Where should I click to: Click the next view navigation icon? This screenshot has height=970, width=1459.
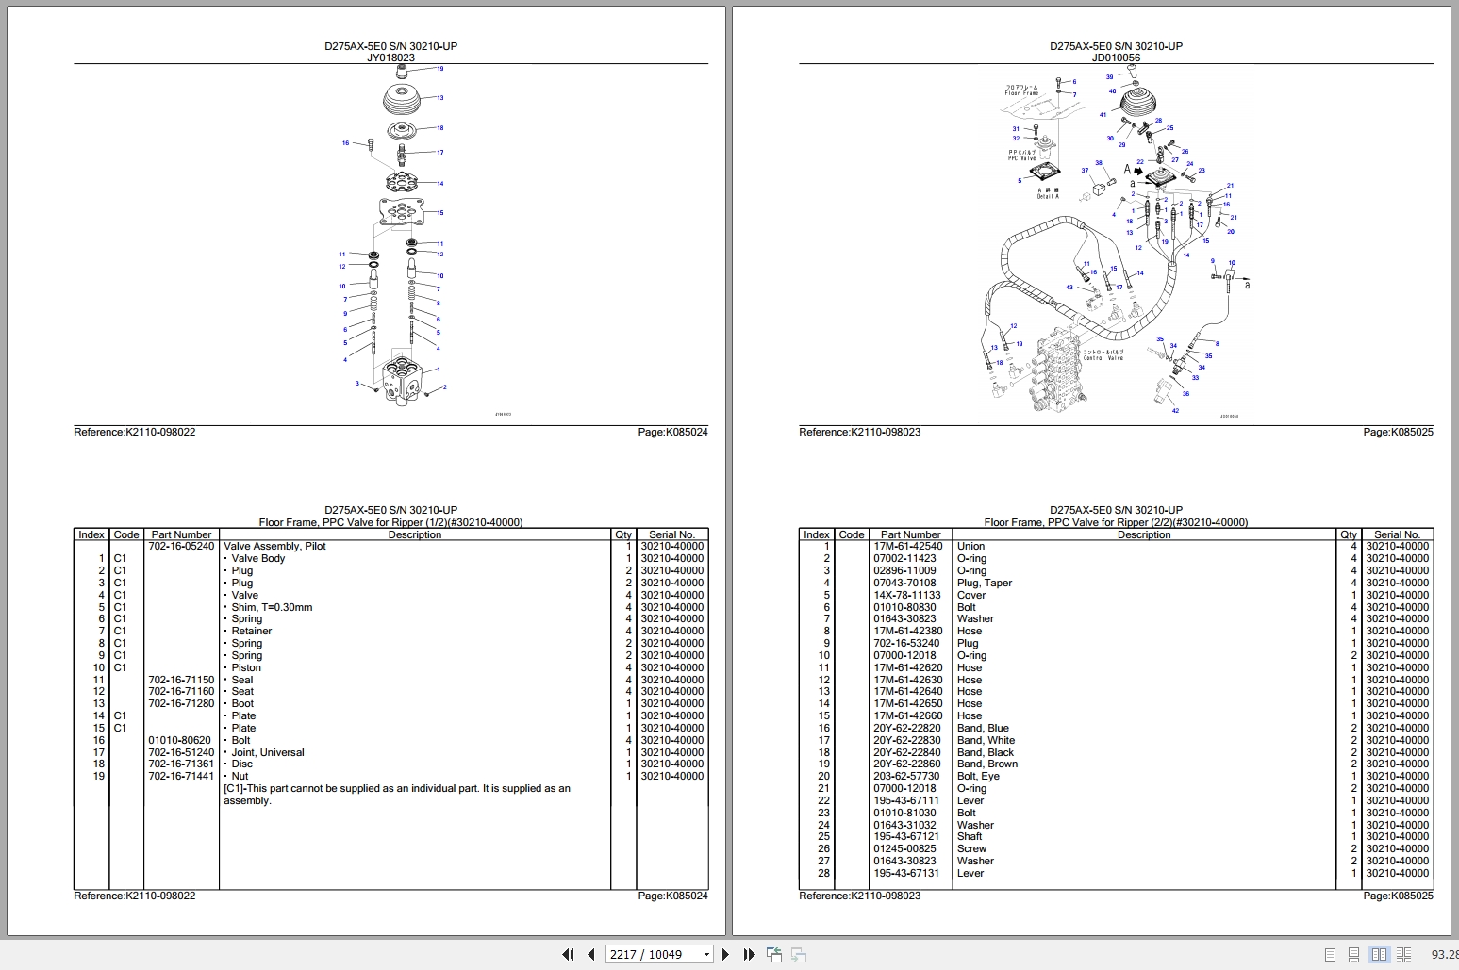(798, 954)
